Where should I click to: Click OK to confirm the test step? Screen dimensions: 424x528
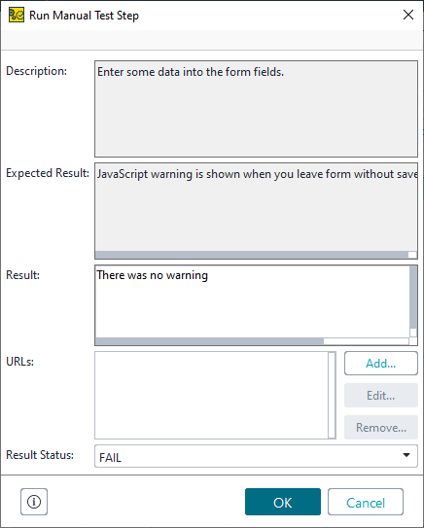coord(283,502)
